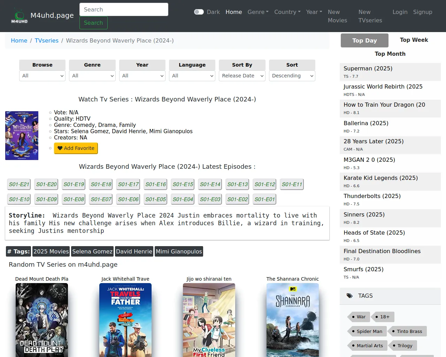Click the Wizards Beyond Waverly Place poster
Image resolution: width=446 pixels, height=357 pixels.
(22, 136)
